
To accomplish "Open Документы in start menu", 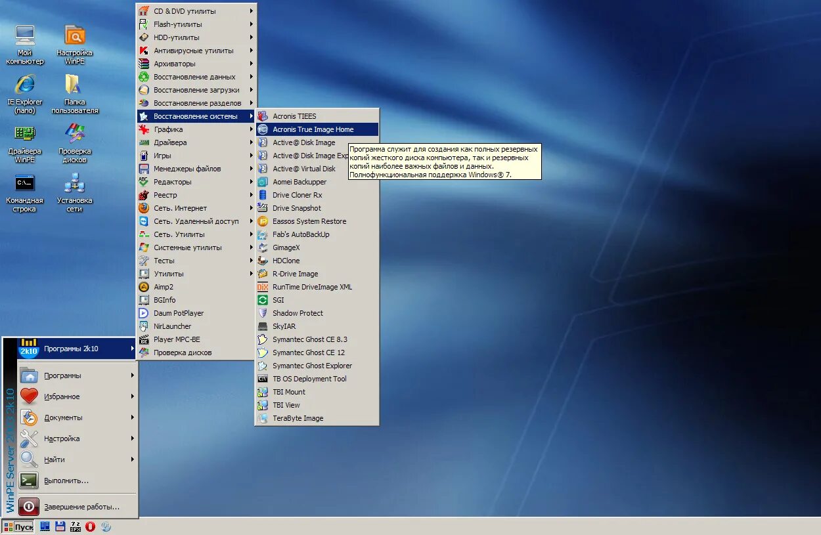I will tap(77, 417).
